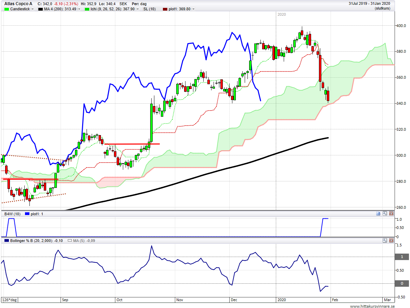410x308 pixels.
Task: Click the Dec label on time axis
Action: tap(234, 300)
